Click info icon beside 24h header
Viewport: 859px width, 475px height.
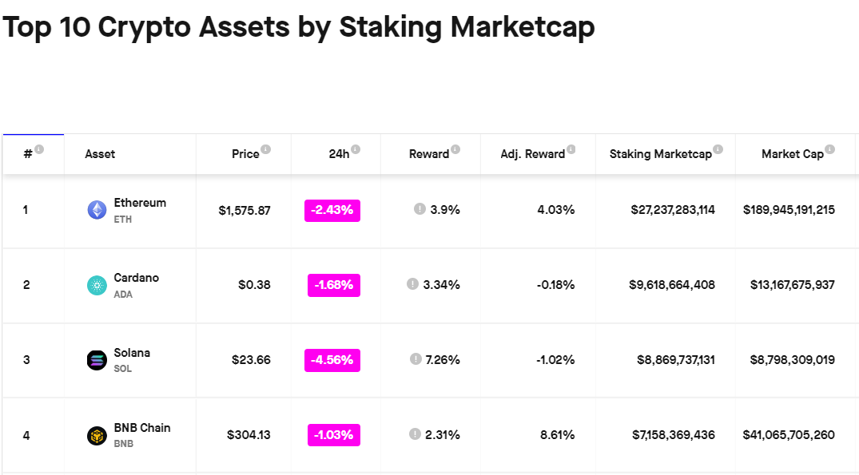click(x=356, y=149)
